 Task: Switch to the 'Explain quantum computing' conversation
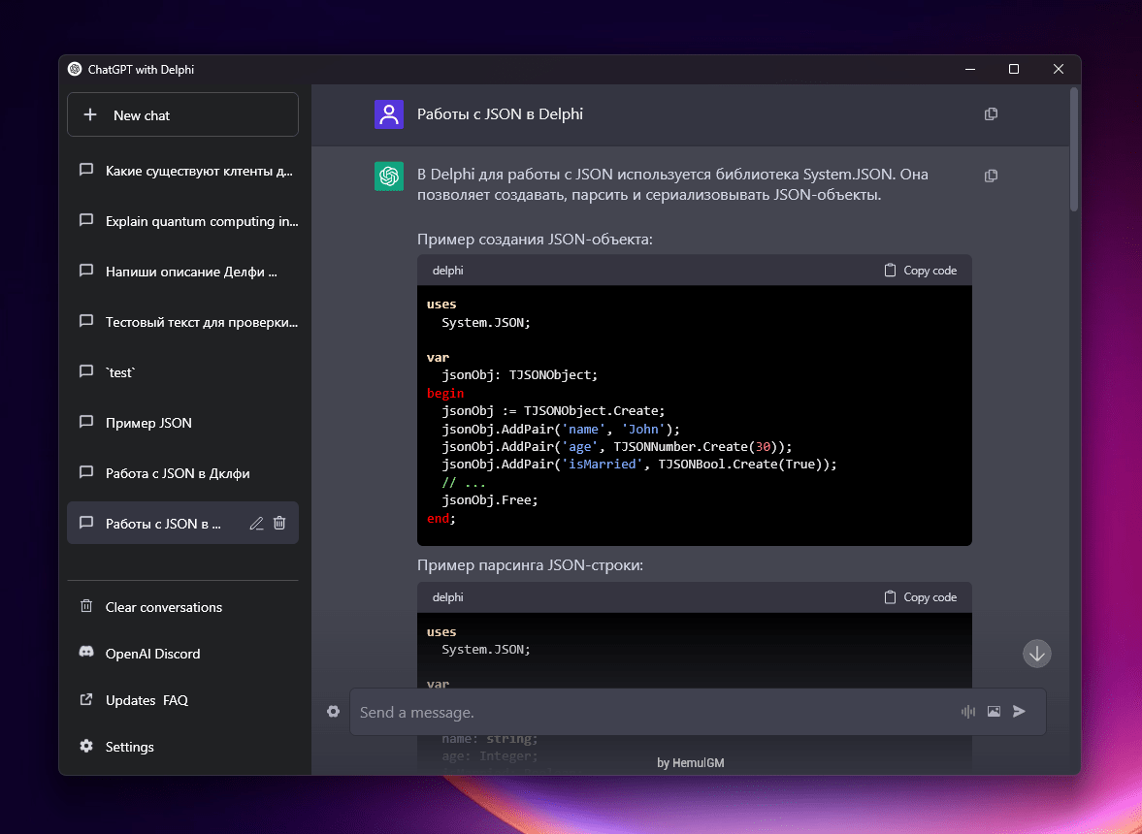pos(182,220)
